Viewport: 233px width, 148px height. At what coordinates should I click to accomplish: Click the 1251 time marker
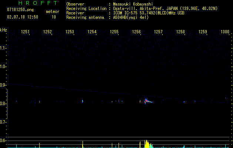(x=25, y=32)
